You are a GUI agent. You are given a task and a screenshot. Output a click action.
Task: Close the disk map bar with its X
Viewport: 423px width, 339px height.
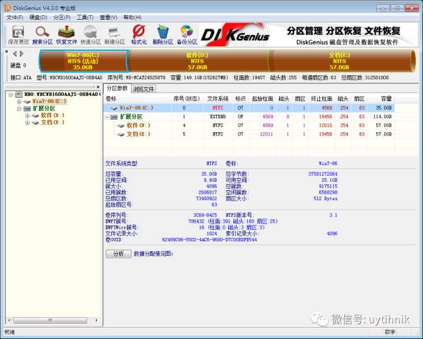click(x=7, y=52)
